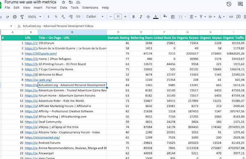Rename document title 'Forums we use with metrics'
The height and width of the screenshot is (159, 246).
tap(30, 2)
